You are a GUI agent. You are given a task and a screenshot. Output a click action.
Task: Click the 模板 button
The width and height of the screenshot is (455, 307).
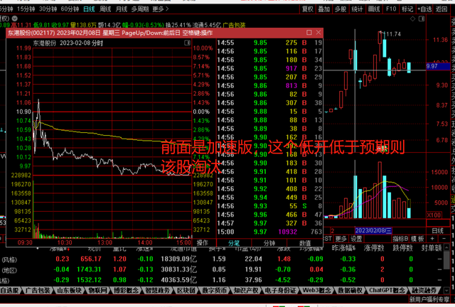(417, 239)
